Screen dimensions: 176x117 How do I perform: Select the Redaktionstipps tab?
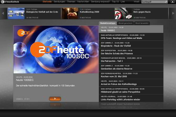tap(108, 23)
